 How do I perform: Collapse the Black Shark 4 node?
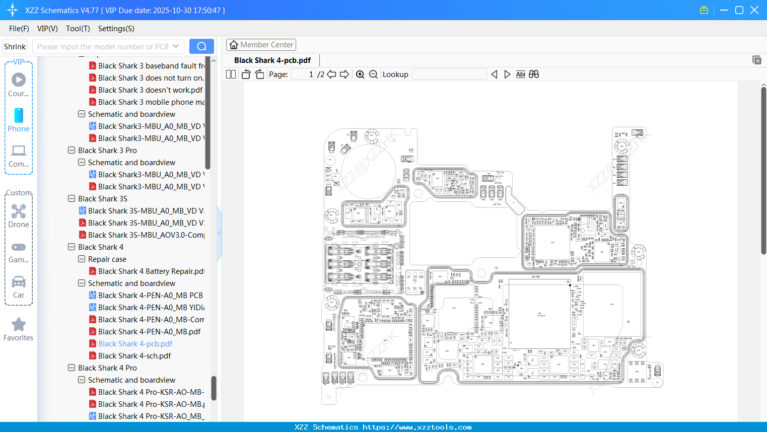point(71,247)
